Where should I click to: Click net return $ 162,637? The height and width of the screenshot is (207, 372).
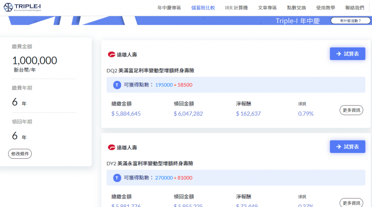[248, 114]
